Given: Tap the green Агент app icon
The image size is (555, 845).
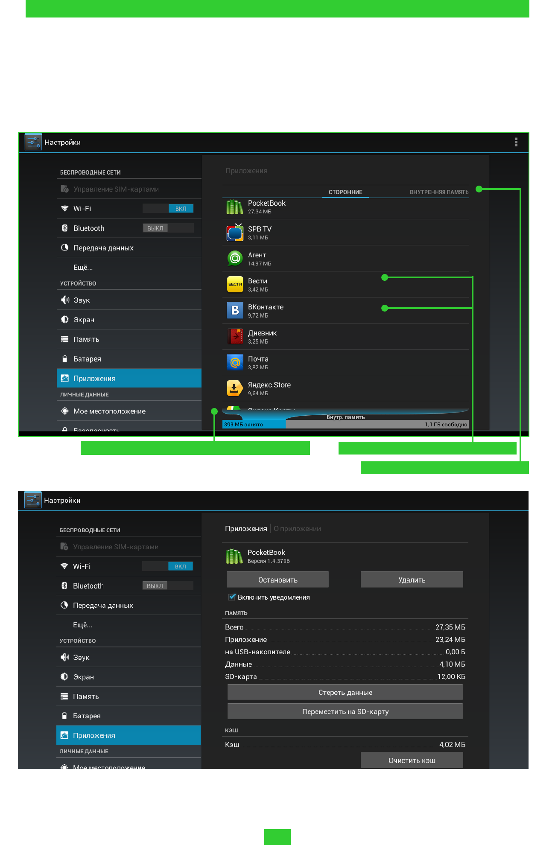Looking at the screenshot, I should [x=235, y=259].
